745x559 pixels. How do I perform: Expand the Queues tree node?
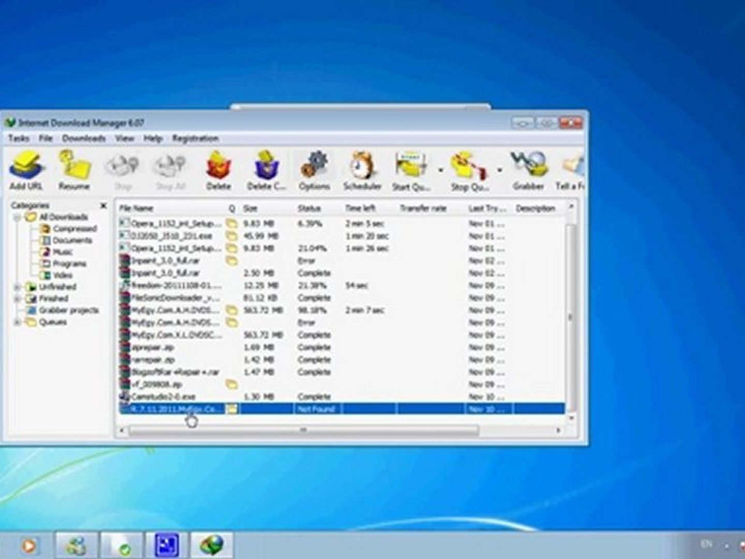coord(17,322)
